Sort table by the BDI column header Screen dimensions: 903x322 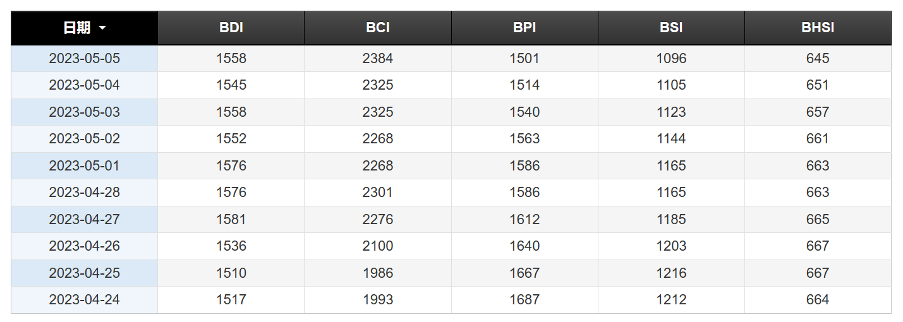tap(231, 28)
